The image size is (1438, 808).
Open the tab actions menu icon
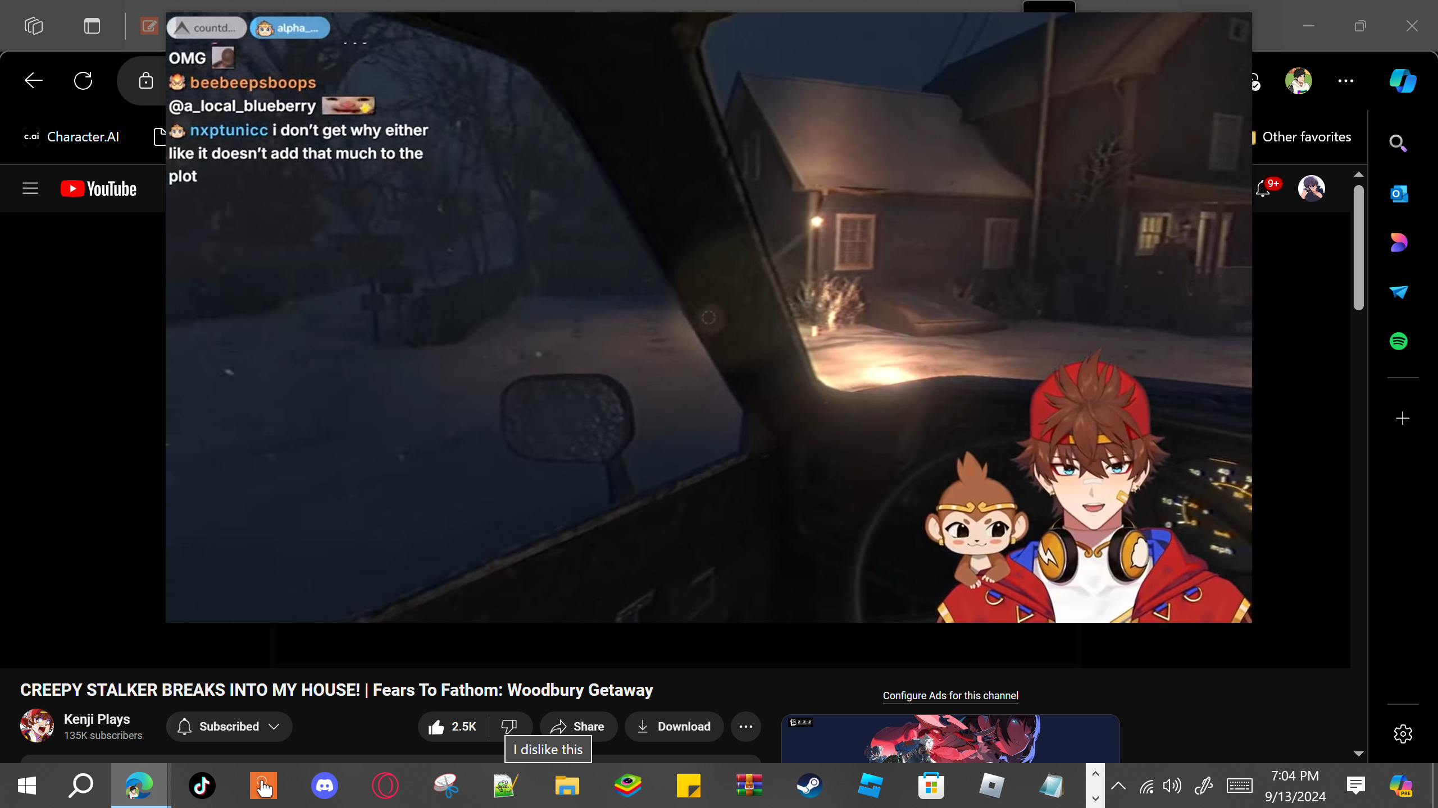point(92,26)
